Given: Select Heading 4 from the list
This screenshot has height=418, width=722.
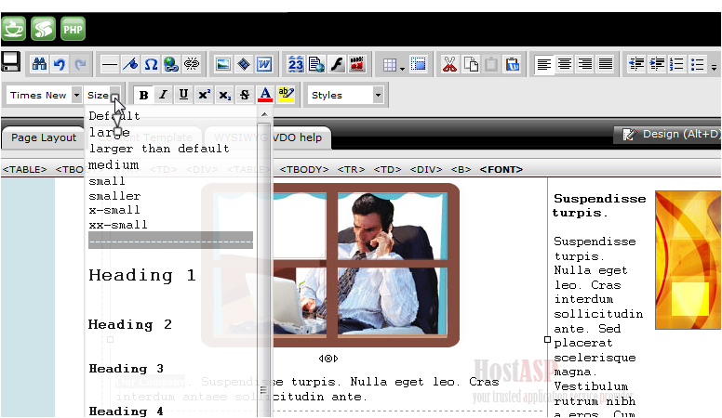Looking at the screenshot, I should [127, 411].
